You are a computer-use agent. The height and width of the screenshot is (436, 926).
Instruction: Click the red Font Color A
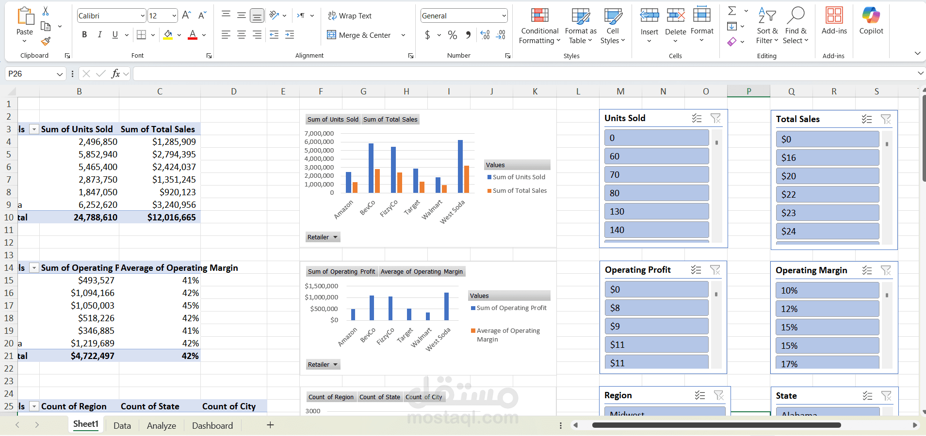click(193, 34)
